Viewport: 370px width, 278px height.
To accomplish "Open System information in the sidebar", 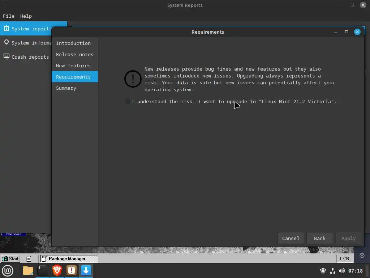I will click(26, 43).
